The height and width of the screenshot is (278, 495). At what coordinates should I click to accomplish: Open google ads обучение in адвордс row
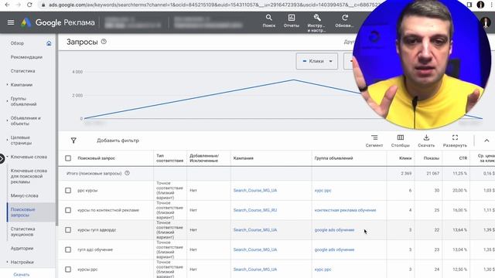(x=334, y=230)
